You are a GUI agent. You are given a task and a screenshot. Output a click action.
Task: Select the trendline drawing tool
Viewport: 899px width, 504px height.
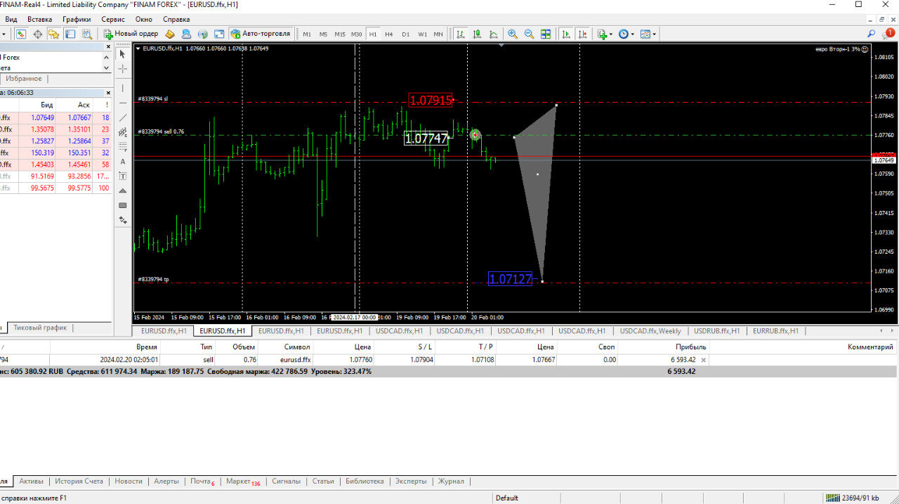click(123, 117)
